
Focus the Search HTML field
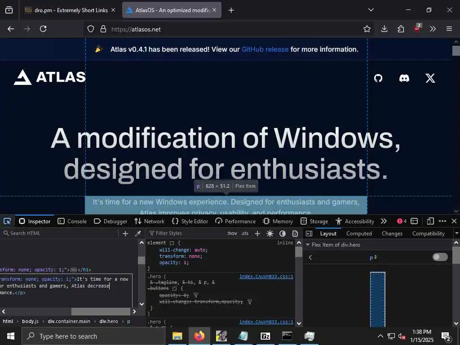pyautogui.click(x=60, y=234)
